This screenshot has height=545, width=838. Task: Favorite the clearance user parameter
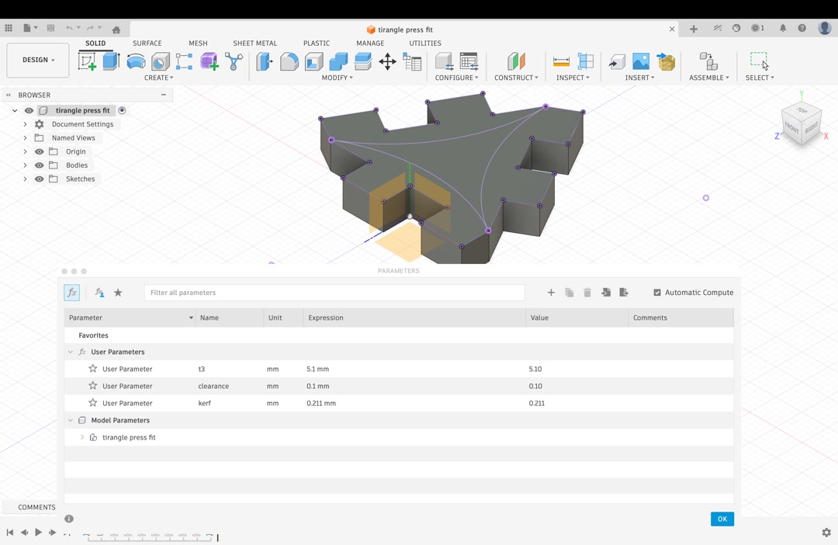[92, 386]
